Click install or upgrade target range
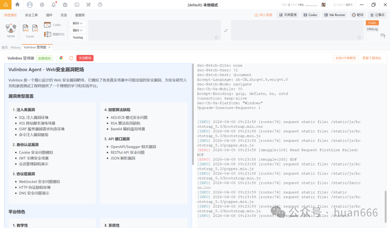Screen dimensions: 390x228 coord(346,58)
